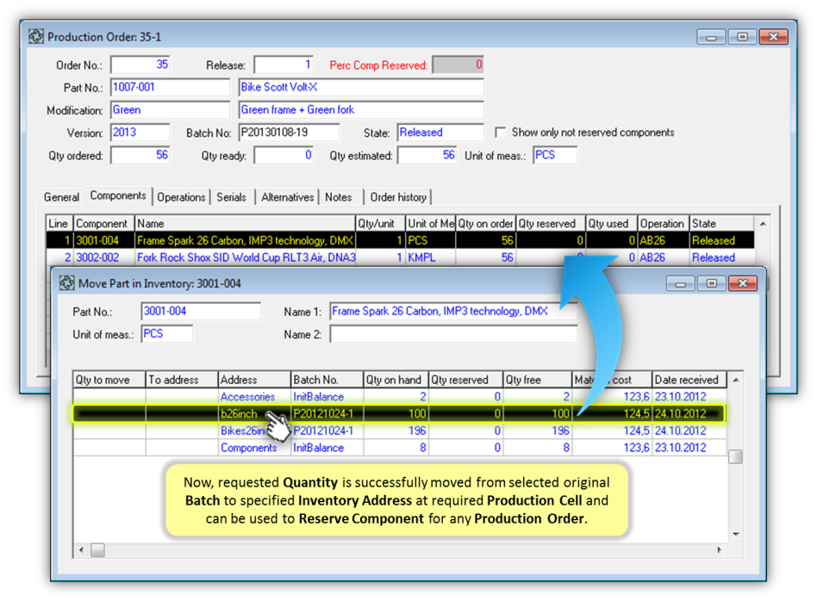Click the inventory horizontal scrollbar right arrow
Viewport: 817px width, 601px height.
pos(720,549)
